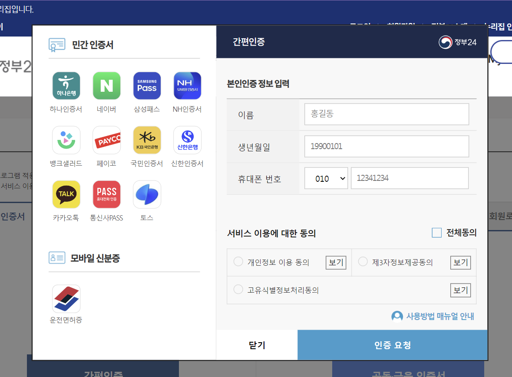Select the 토스 (Toss) icon
512x377 pixels.
coord(147,194)
